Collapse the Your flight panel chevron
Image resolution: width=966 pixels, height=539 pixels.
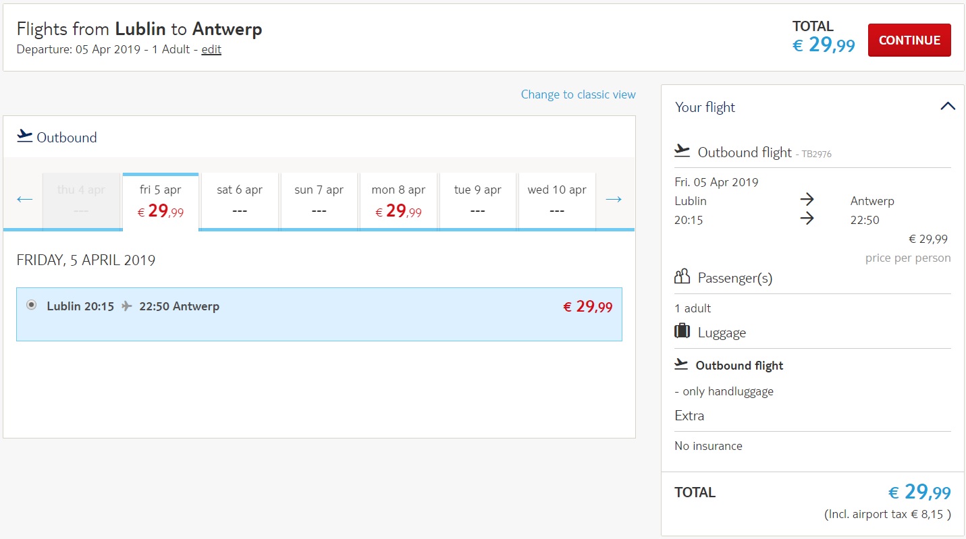948,107
